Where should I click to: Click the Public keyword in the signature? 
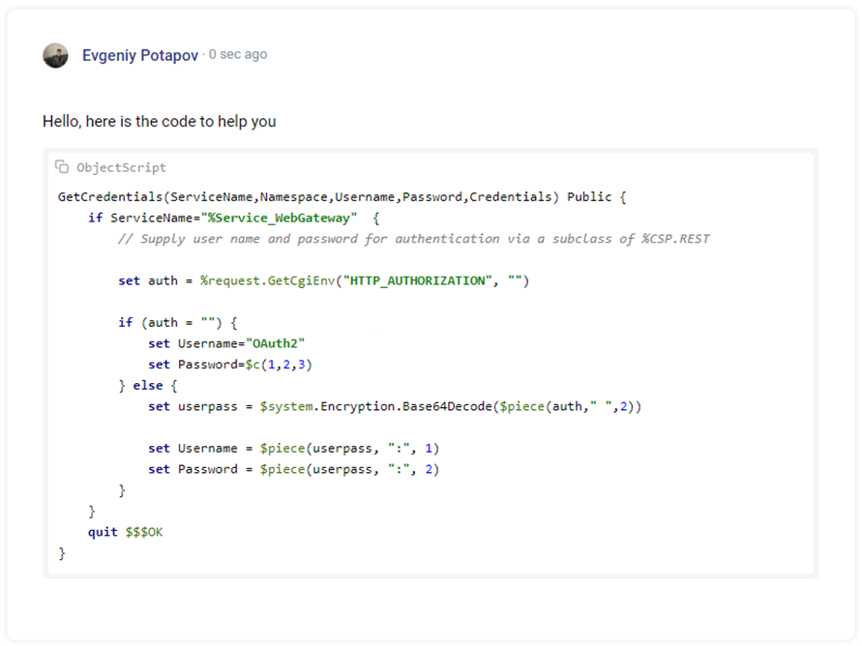[590, 197]
